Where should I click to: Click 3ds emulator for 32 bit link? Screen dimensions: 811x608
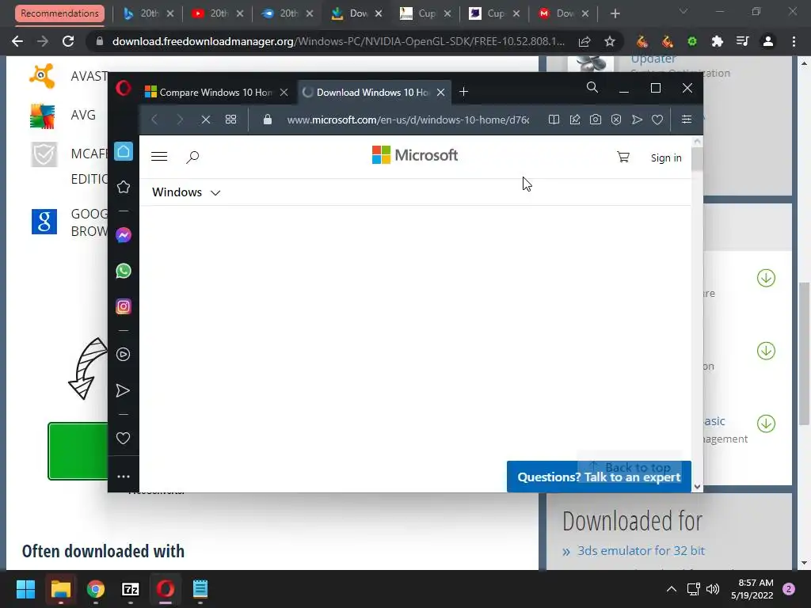pyautogui.click(x=641, y=551)
